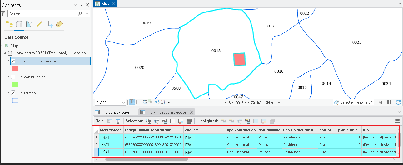Collapse the Map node in Contents
This screenshot has width=403, height=165.
coord(2,46)
